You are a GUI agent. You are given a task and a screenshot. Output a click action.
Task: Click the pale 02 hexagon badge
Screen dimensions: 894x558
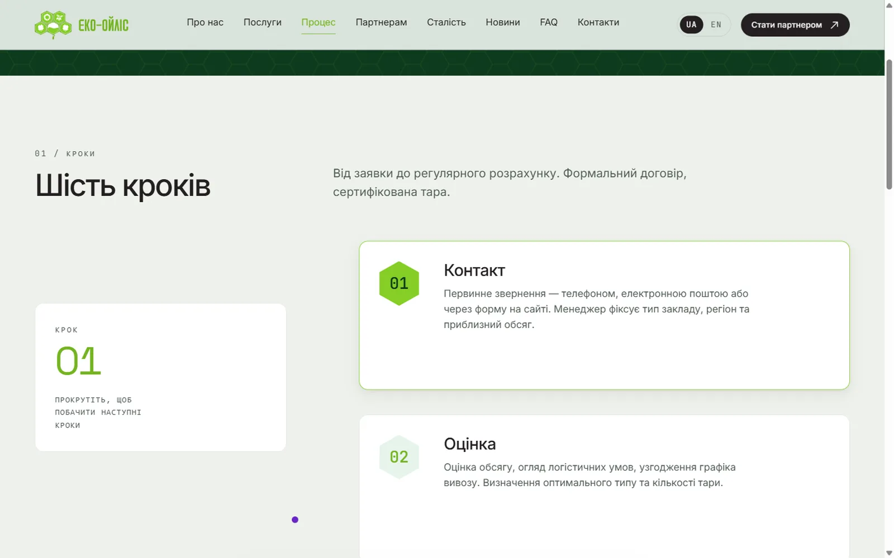click(x=399, y=457)
